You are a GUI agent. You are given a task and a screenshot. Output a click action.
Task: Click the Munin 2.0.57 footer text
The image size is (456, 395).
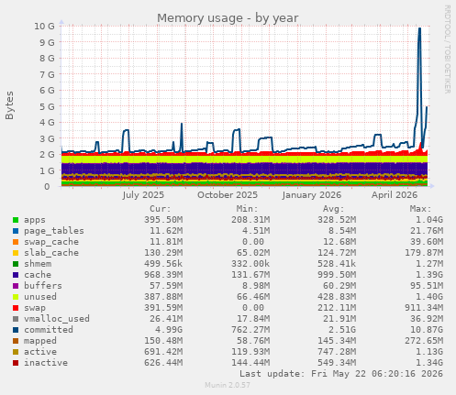click(x=228, y=385)
